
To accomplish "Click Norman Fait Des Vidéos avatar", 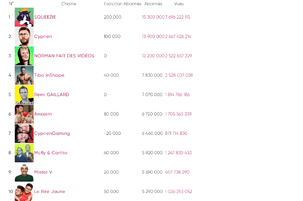I will (x=24, y=56).
